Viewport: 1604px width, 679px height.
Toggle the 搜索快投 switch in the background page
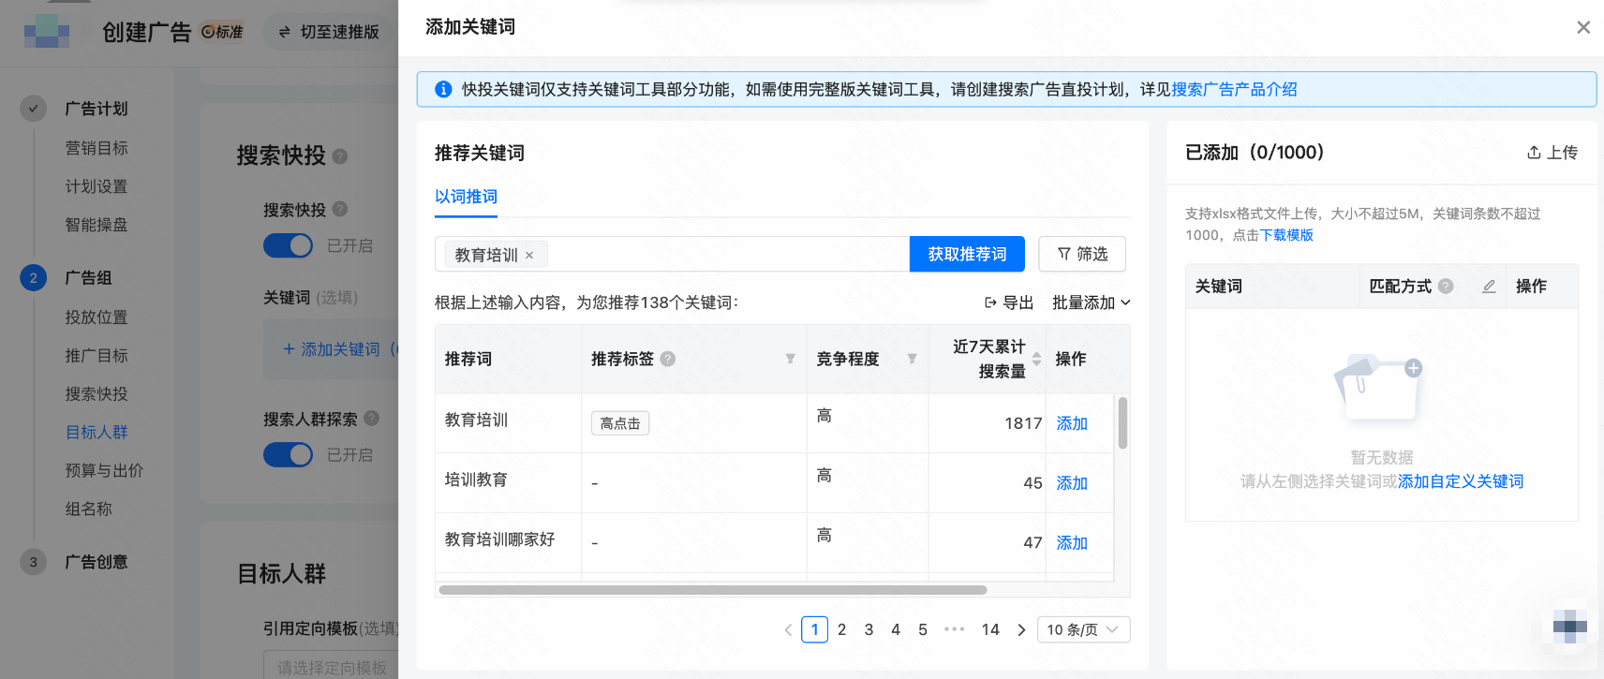coord(288,245)
